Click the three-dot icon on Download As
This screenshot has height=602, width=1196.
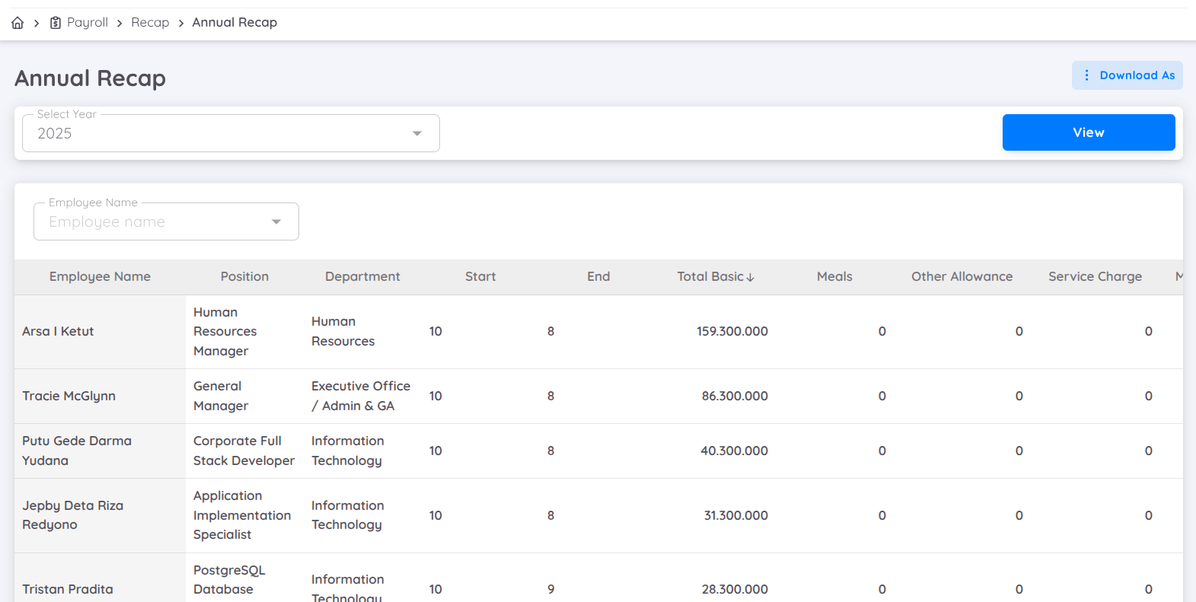click(1086, 75)
